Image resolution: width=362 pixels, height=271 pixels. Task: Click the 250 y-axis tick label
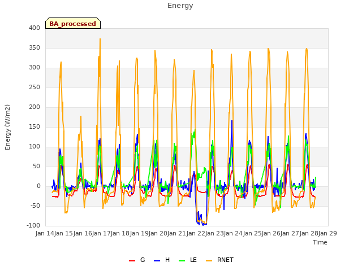click(x=35, y=88)
